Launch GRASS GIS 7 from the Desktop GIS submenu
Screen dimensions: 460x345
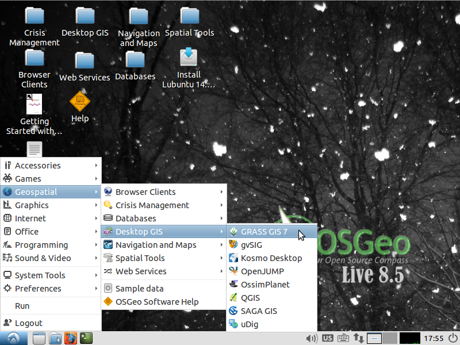click(x=271, y=232)
